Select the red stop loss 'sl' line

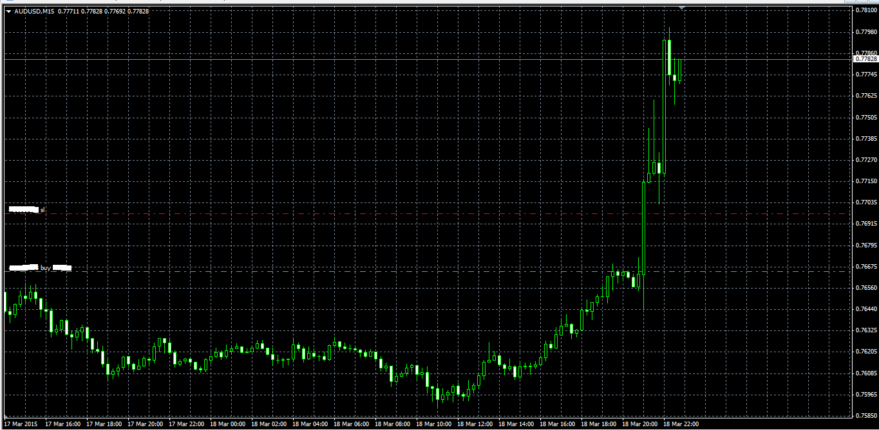tap(428, 213)
